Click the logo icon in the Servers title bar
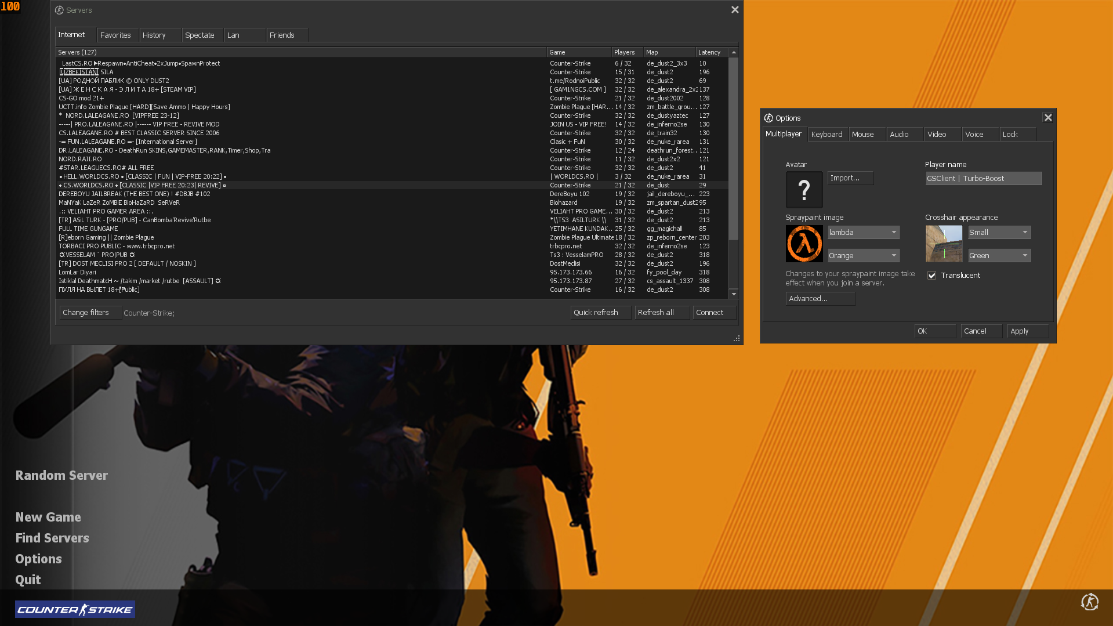Image resolution: width=1113 pixels, height=626 pixels. pyautogui.click(x=59, y=10)
